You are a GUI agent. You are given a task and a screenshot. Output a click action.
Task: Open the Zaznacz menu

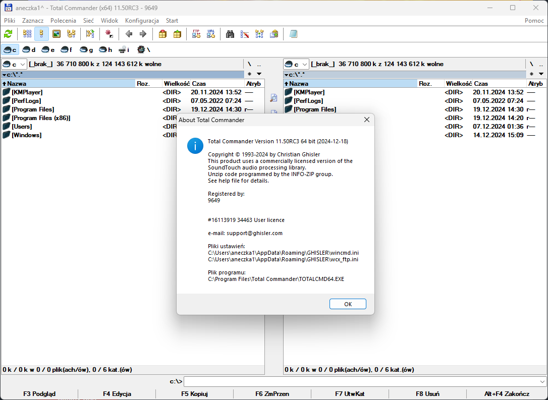pos(33,21)
